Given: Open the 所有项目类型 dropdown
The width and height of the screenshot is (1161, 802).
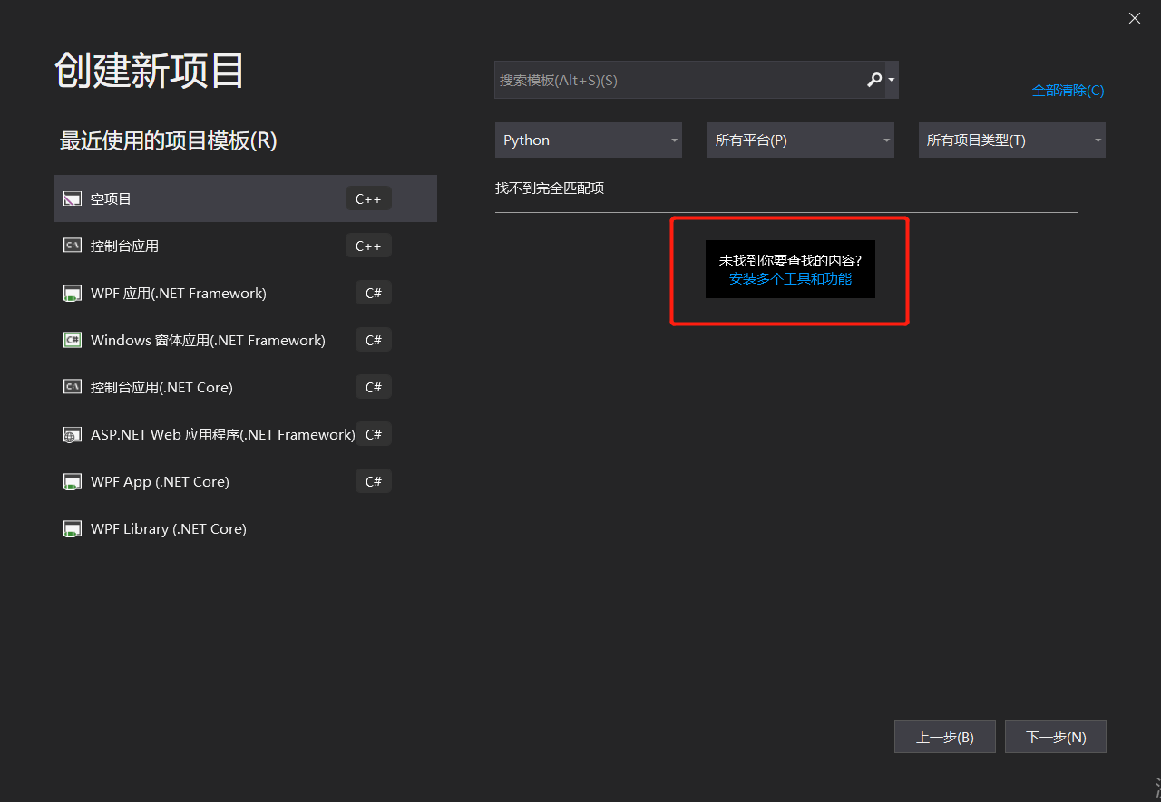Looking at the screenshot, I should (1012, 140).
